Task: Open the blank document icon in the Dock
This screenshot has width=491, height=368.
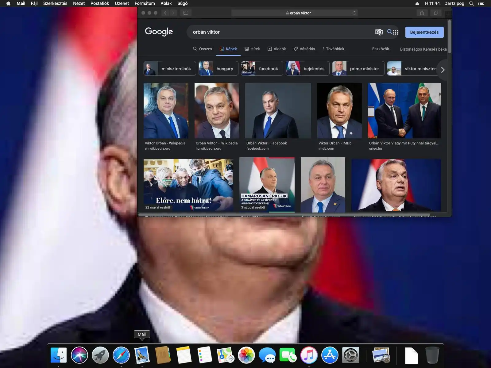Action: pos(411,355)
